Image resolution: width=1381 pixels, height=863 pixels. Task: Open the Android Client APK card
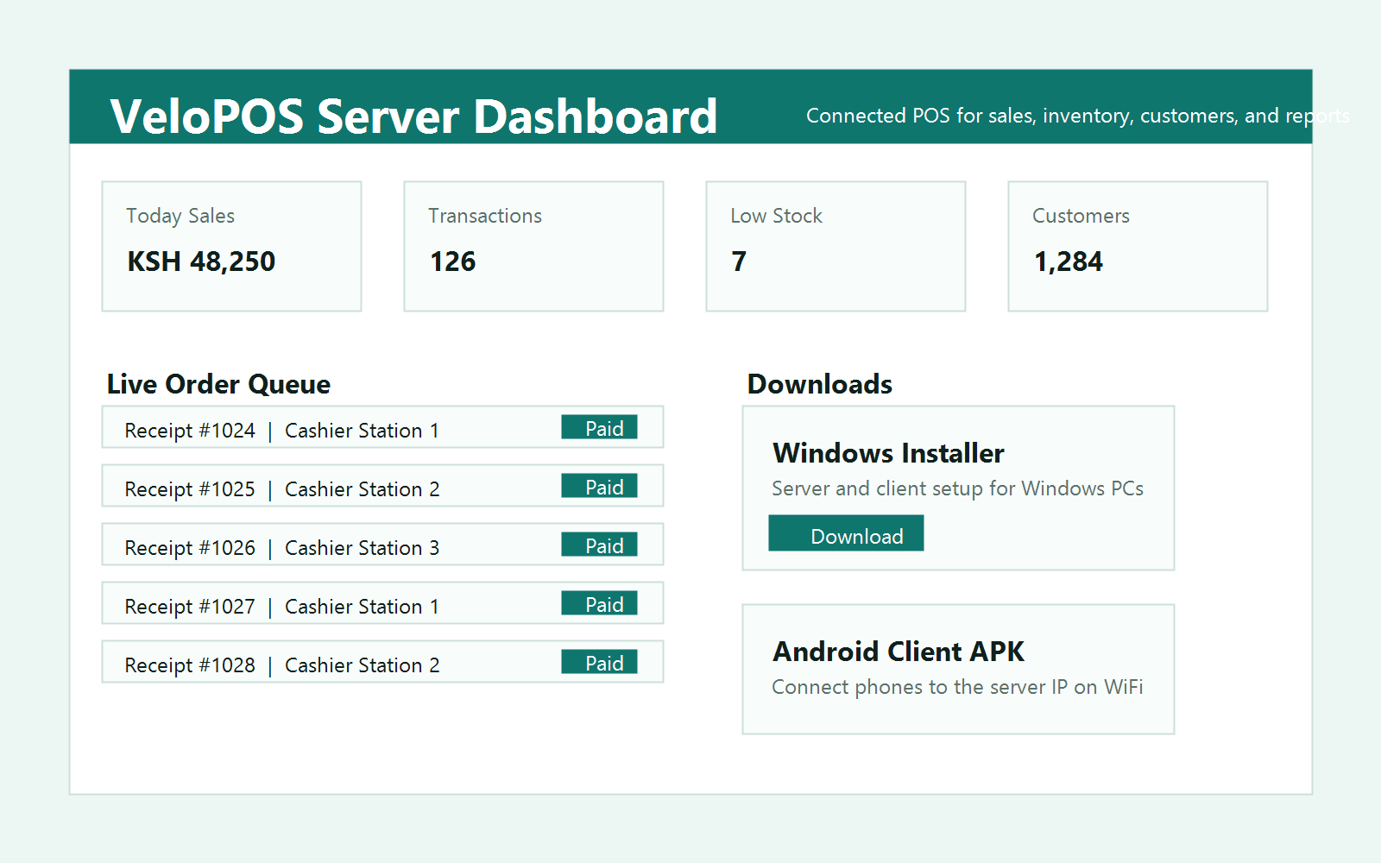coord(958,670)
